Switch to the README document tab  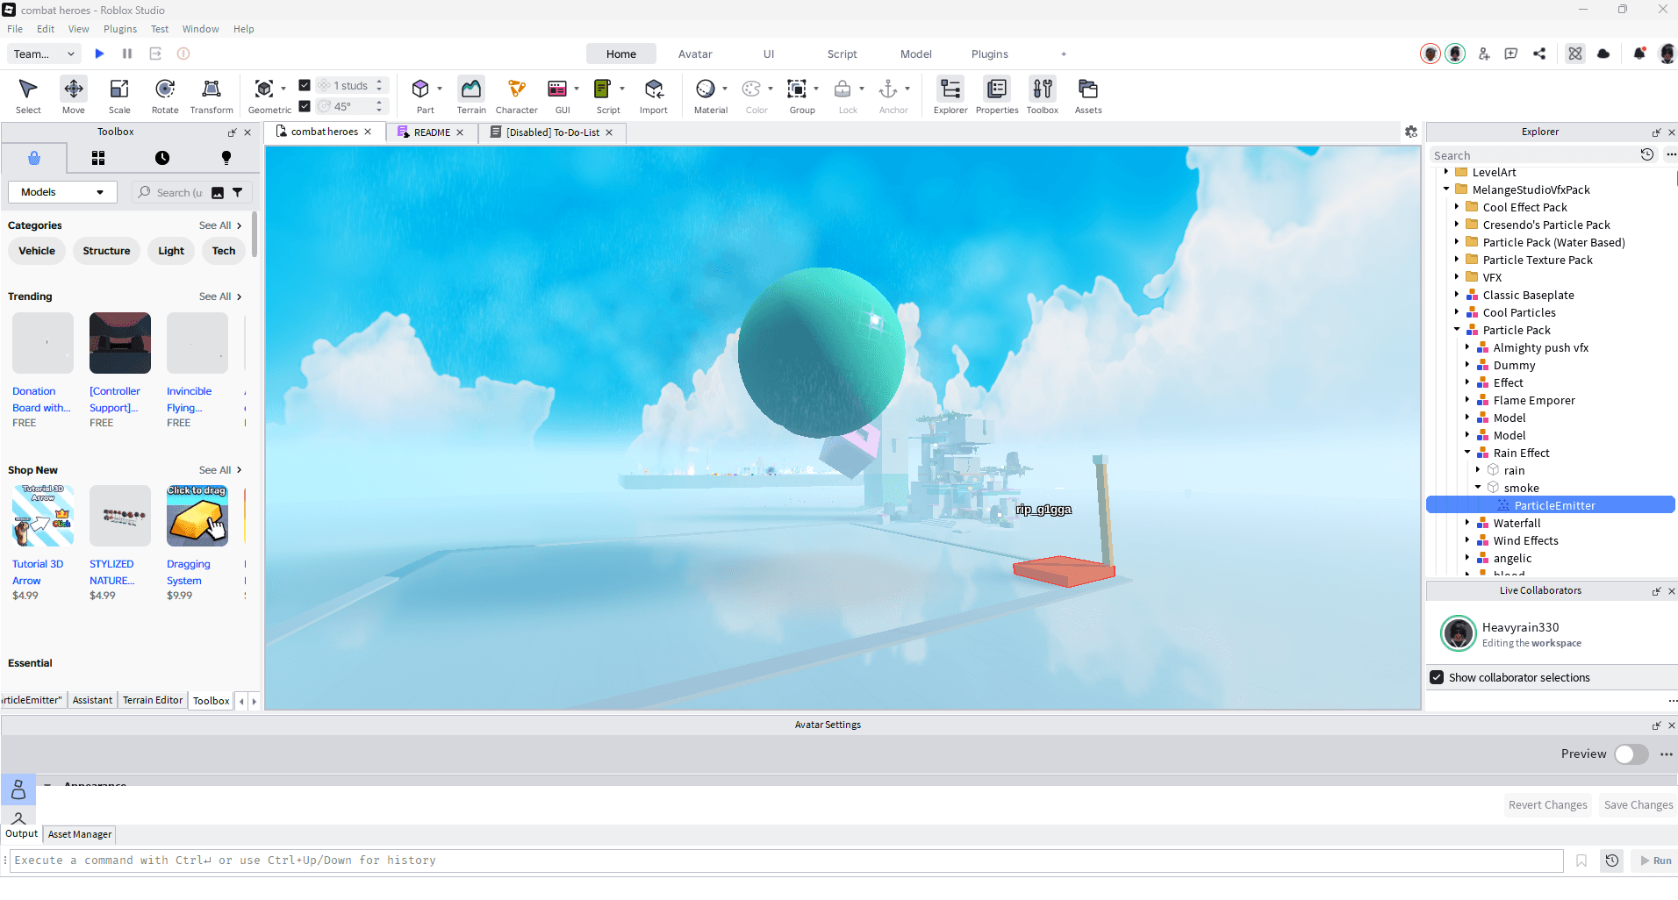tap(432, 132)
